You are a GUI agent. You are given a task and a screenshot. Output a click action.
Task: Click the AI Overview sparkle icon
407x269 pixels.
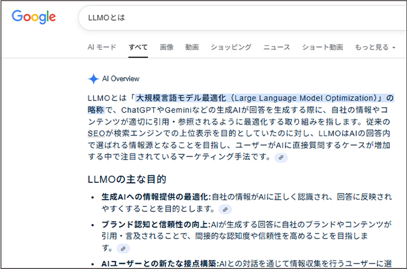point(93,79)
